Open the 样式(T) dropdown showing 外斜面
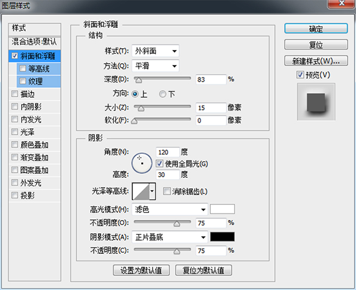Viewport: 356px width, 290px height. tap(155, 51)
